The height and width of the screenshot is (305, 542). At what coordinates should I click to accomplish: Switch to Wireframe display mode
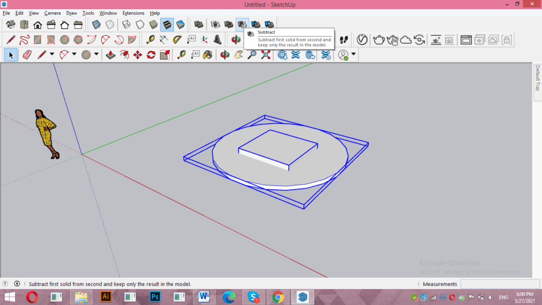125,24
